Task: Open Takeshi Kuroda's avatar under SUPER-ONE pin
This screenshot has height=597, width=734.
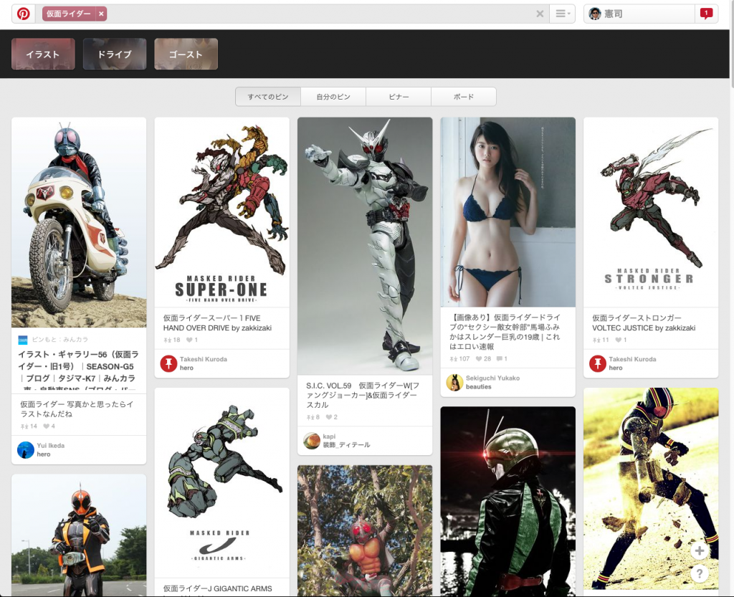Action: pos(168,363)
